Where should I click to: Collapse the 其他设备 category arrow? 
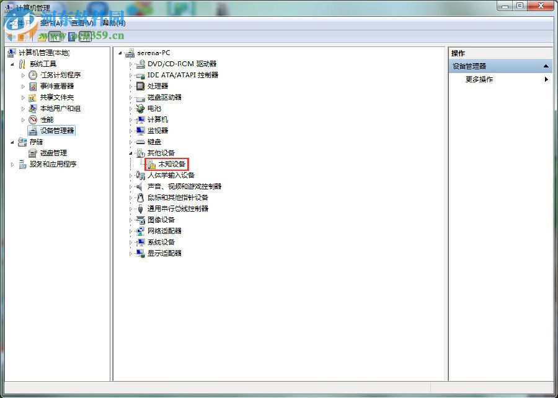click(131, 154)
